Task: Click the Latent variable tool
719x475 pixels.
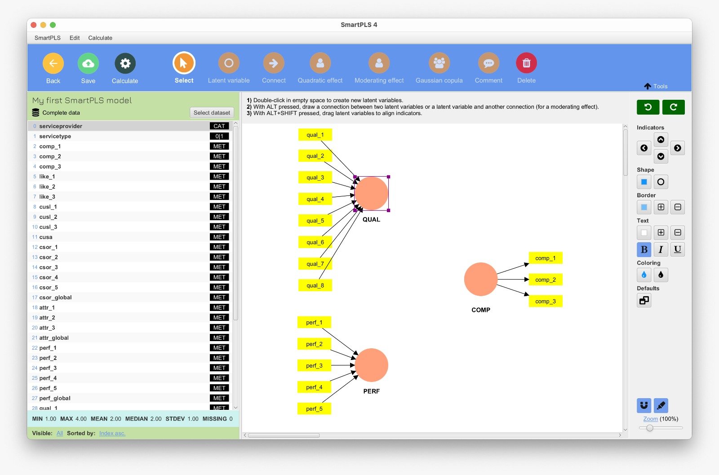Action: point(228,63)
